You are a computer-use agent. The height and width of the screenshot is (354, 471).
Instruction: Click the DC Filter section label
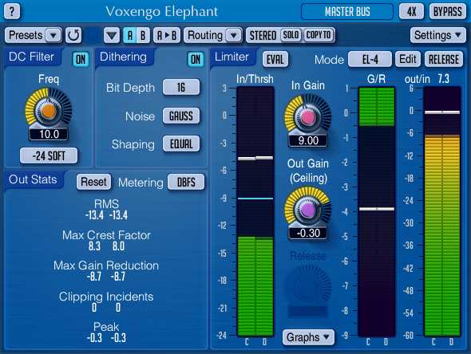(32, 57)
